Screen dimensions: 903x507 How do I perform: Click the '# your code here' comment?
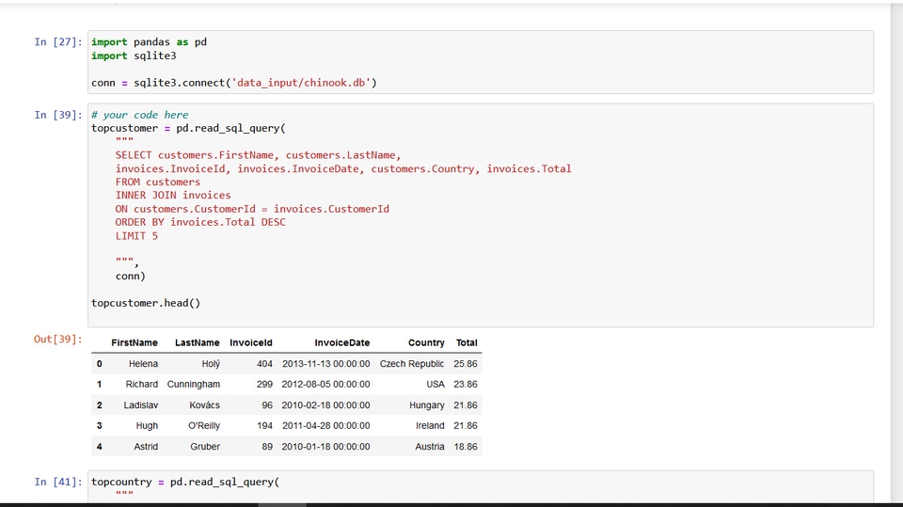139,115
